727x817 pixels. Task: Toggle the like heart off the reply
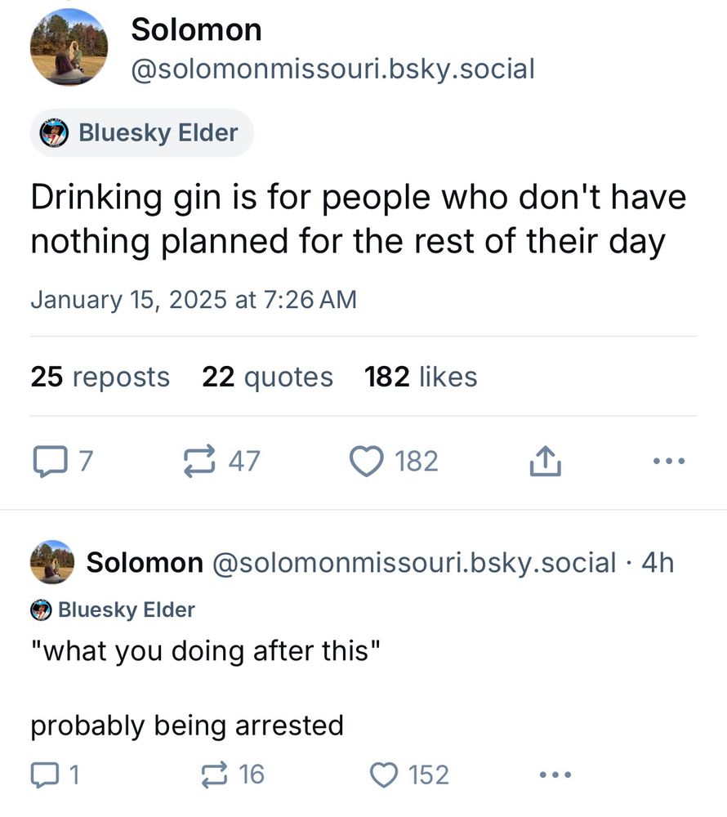pyautogui.click(x=383, y=775)
